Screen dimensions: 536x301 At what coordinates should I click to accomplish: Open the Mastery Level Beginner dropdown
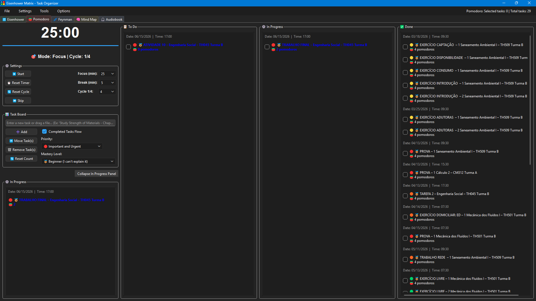point(78,162)
